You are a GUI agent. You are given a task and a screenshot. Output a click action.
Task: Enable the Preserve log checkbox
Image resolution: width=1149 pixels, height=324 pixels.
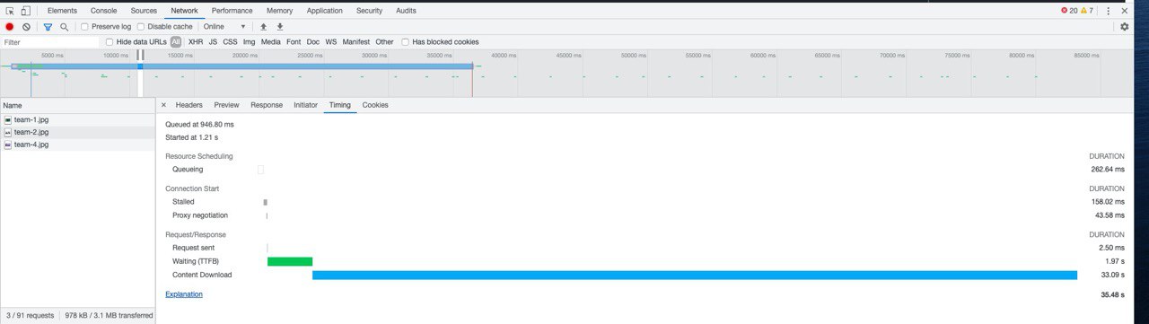pyautogui.click(x=84, y=27)
